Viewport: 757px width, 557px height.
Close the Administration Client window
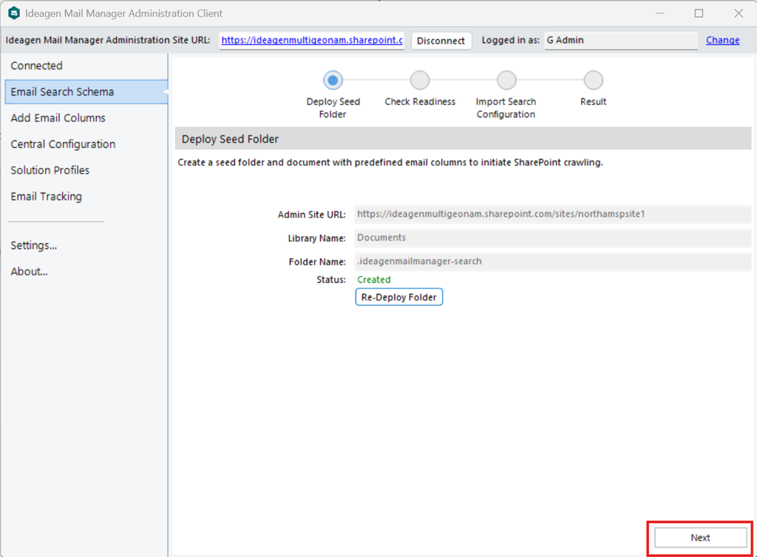pos(739,13)
